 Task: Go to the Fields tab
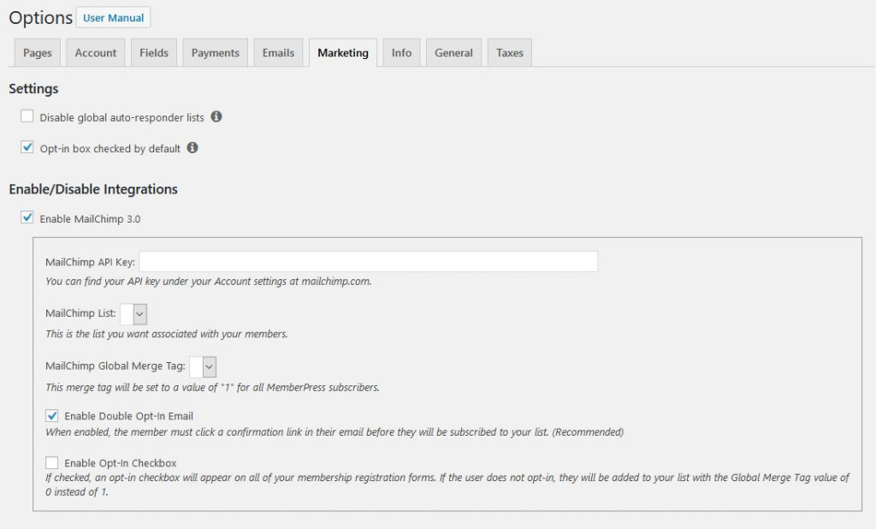154,53
